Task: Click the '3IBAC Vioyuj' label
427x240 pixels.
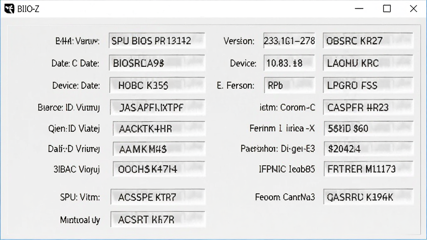Action: click(77, 170)
